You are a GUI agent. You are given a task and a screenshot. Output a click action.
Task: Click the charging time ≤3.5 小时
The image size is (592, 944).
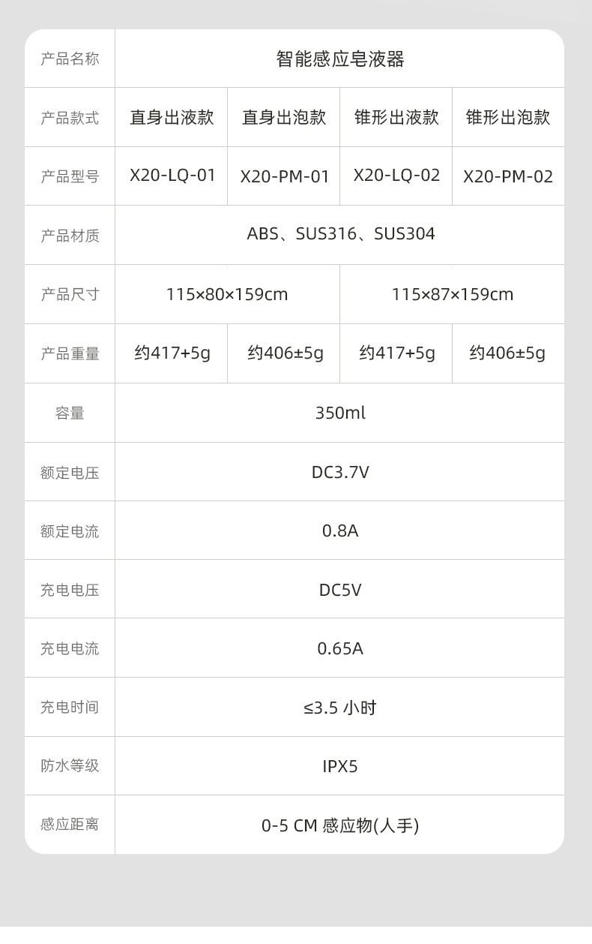pos(340,708)
